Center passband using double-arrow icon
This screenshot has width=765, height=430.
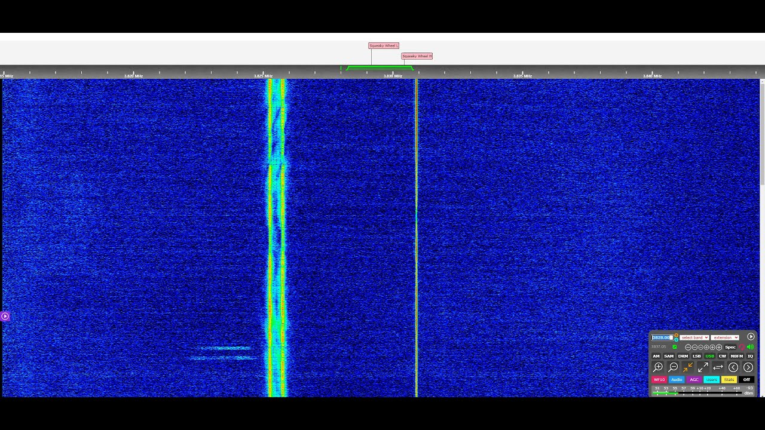718,367
